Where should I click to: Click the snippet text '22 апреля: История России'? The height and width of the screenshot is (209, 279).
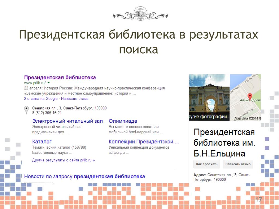(48, 88)
